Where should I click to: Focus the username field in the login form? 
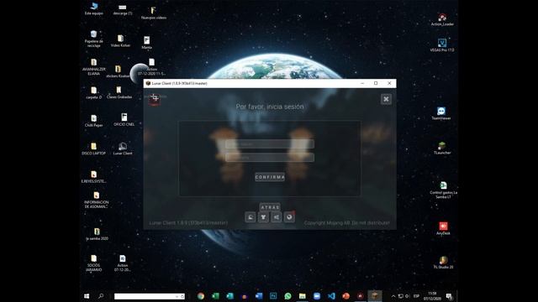click(x=270, y=144)
